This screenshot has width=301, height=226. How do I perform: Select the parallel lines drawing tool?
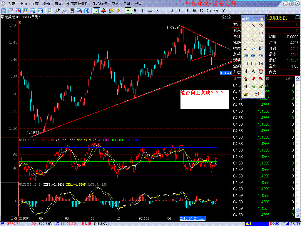(261, 25)
